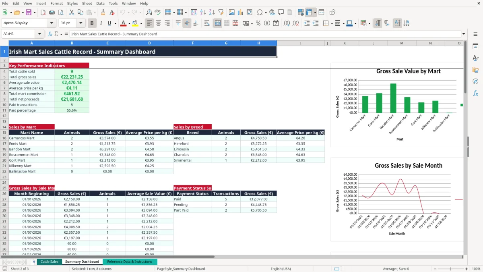
Task: Toggle Merge and Center Cells
Action: pyautogui.click(x=218, y=23)
